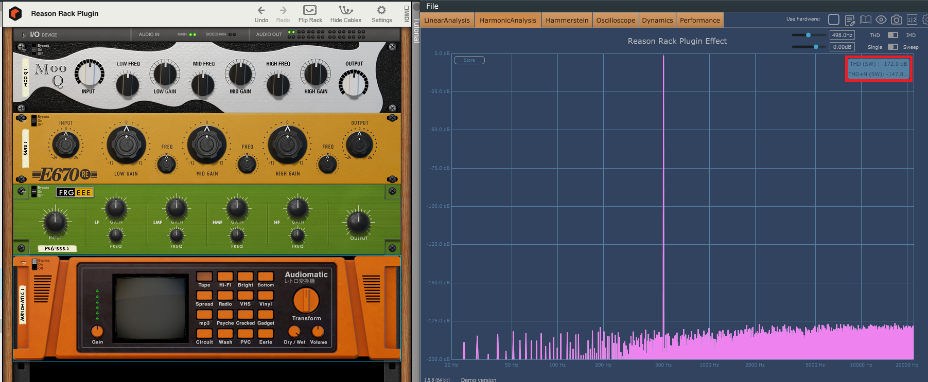Image resolution: width=928 pixels, height=382 pixels.
Task: Click the 0.00dB level field
Action: tap(842, 47)
